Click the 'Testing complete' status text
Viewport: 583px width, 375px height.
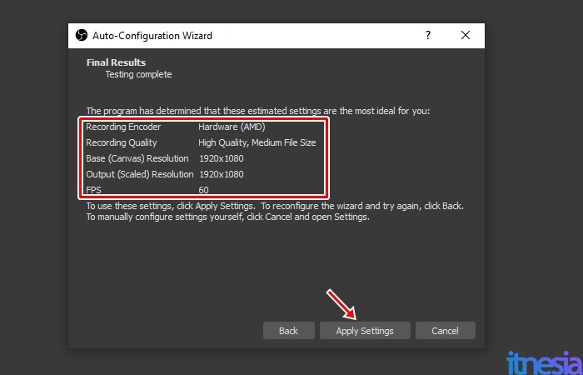(139, 74)
